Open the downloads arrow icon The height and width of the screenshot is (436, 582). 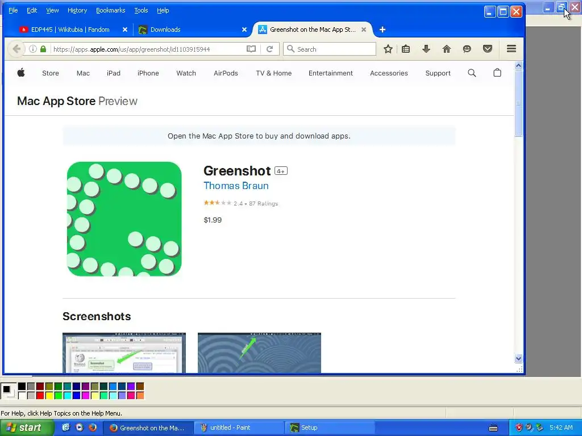[x=426, y=49]
